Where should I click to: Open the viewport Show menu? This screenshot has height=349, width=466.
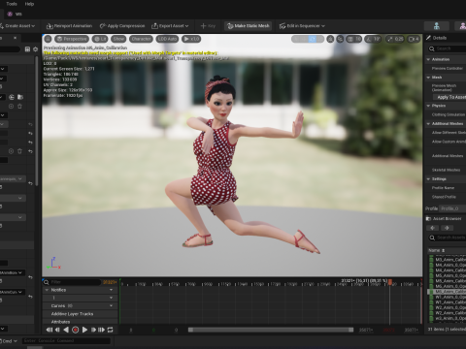point(118,39)
